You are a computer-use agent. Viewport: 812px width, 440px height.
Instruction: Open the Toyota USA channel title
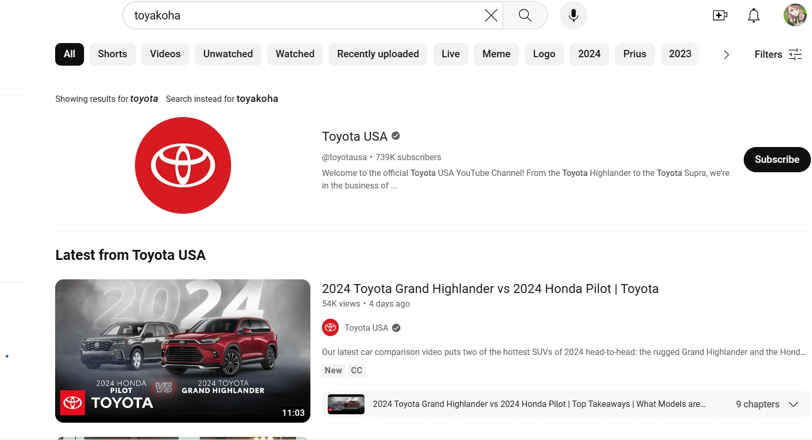[355, 137]
